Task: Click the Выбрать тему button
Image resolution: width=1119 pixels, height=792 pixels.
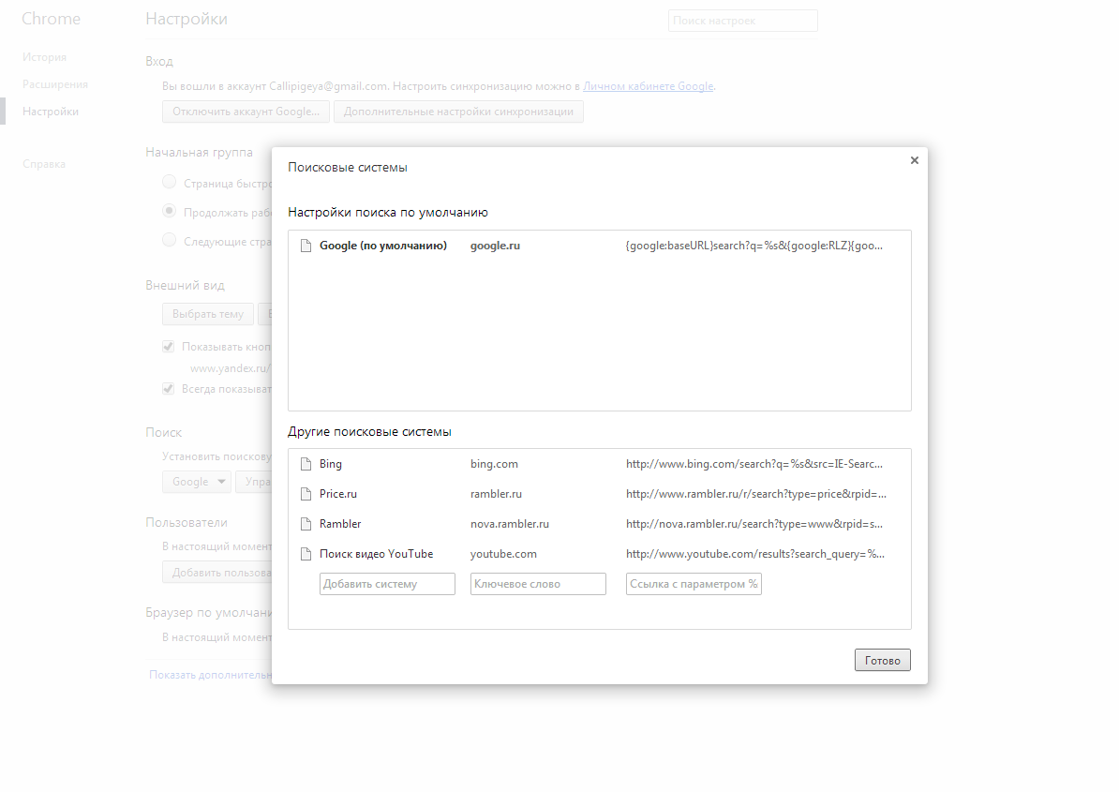Action: click(x=208, y=314)
